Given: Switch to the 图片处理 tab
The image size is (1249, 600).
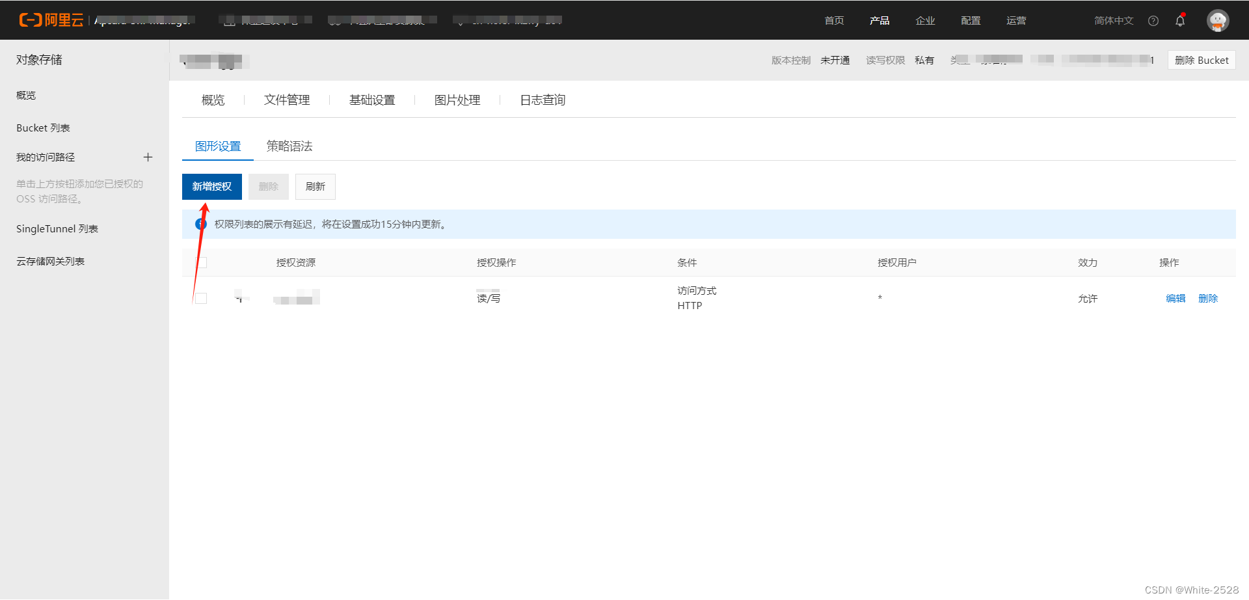Looking at the screenshot, I should point(457,100).
